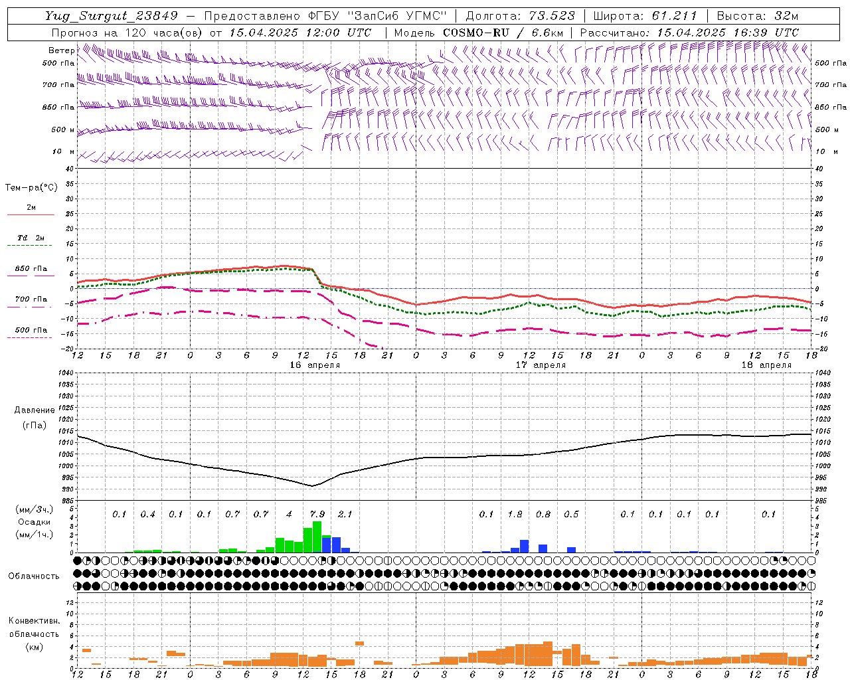
Task: Click the lowest point of the pressure curve
Action: (312, 485)
